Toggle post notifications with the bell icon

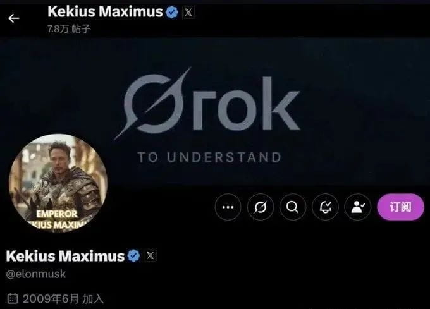(325, 207)
